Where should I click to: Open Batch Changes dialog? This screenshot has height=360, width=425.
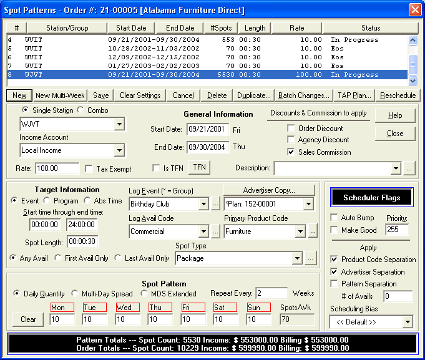303,95
